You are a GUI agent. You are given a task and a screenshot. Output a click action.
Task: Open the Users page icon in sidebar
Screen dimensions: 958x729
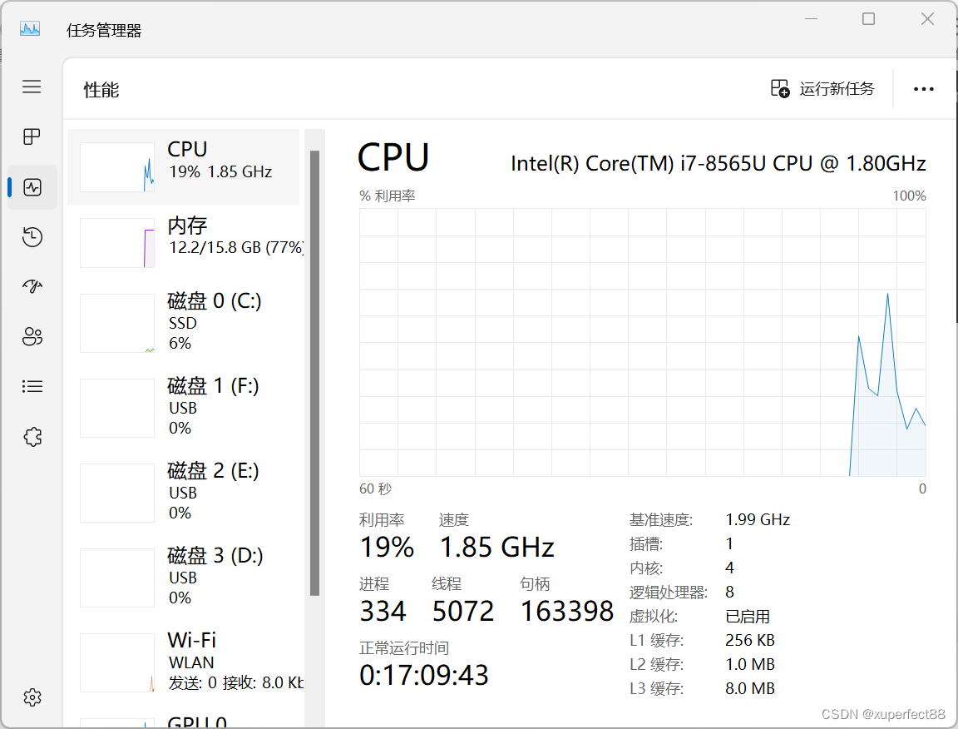32,336
